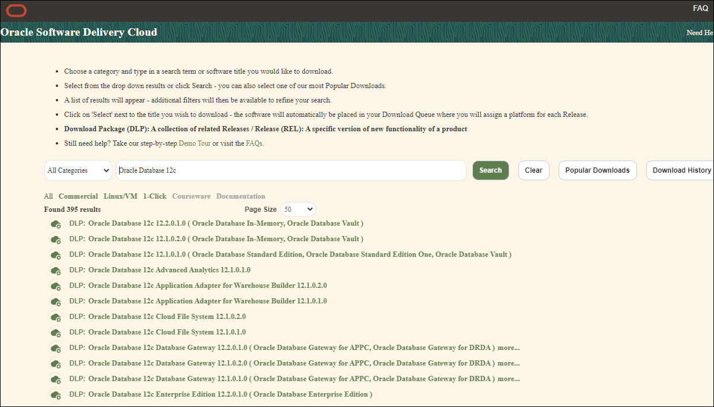This screenshot has height=407, width=714.
Task: Open Popular Downloads
Action: pyautogui.click(x=597, y=170)
